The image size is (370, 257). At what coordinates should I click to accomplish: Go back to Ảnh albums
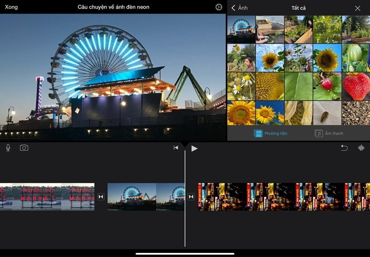239,8
